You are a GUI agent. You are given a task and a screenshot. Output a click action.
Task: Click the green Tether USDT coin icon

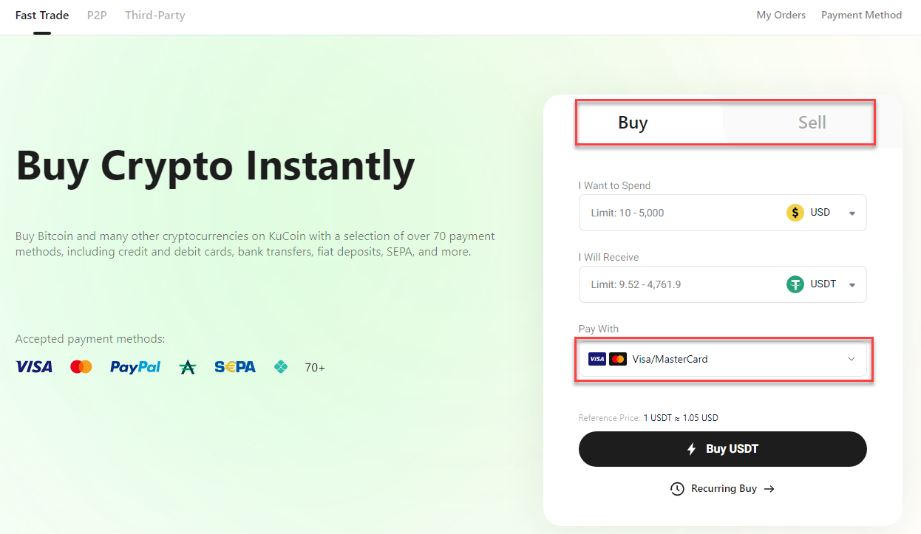[795, 284]
